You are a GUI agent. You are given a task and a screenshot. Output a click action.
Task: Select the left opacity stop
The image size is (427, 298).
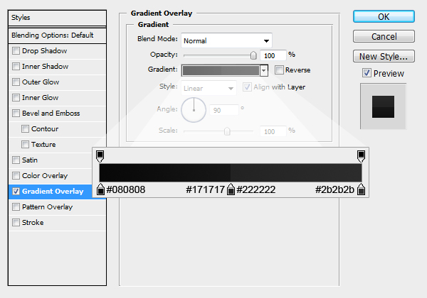click(100, 156)
